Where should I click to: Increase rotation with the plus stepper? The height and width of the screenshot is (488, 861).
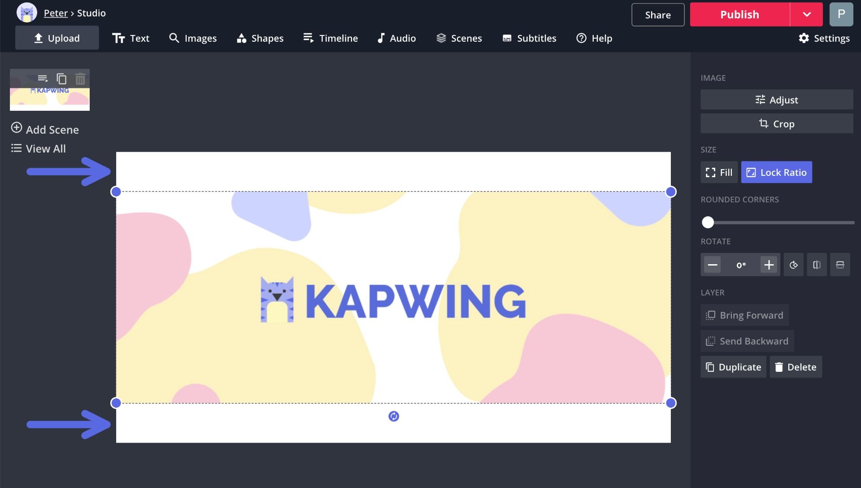point(769,265)
